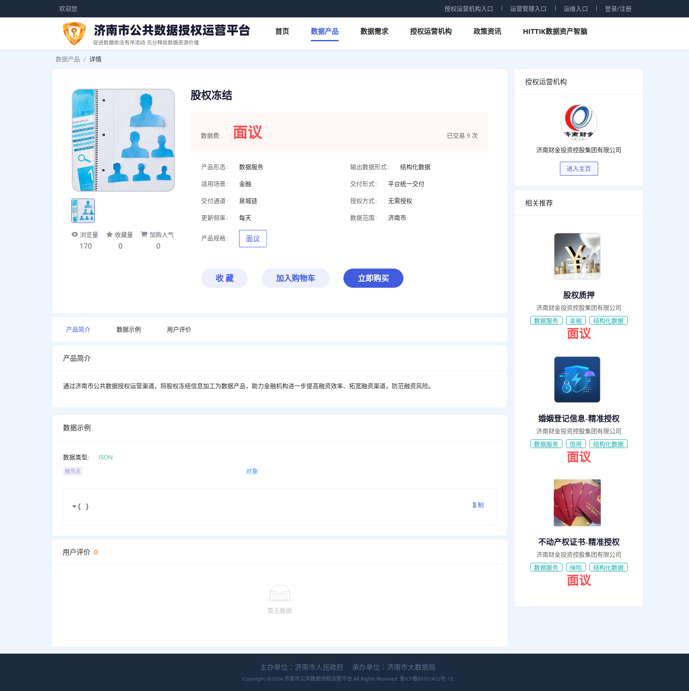
Task: Click the 金融 tag under 股权质押
Action: [576, 321]
